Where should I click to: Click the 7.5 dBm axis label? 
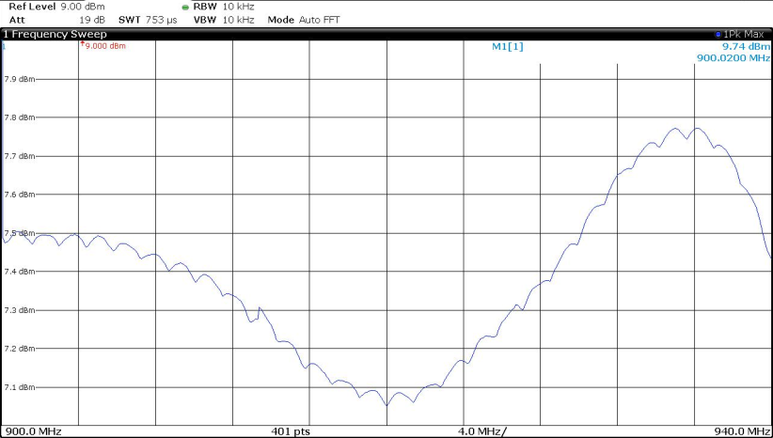pos(19,233)
